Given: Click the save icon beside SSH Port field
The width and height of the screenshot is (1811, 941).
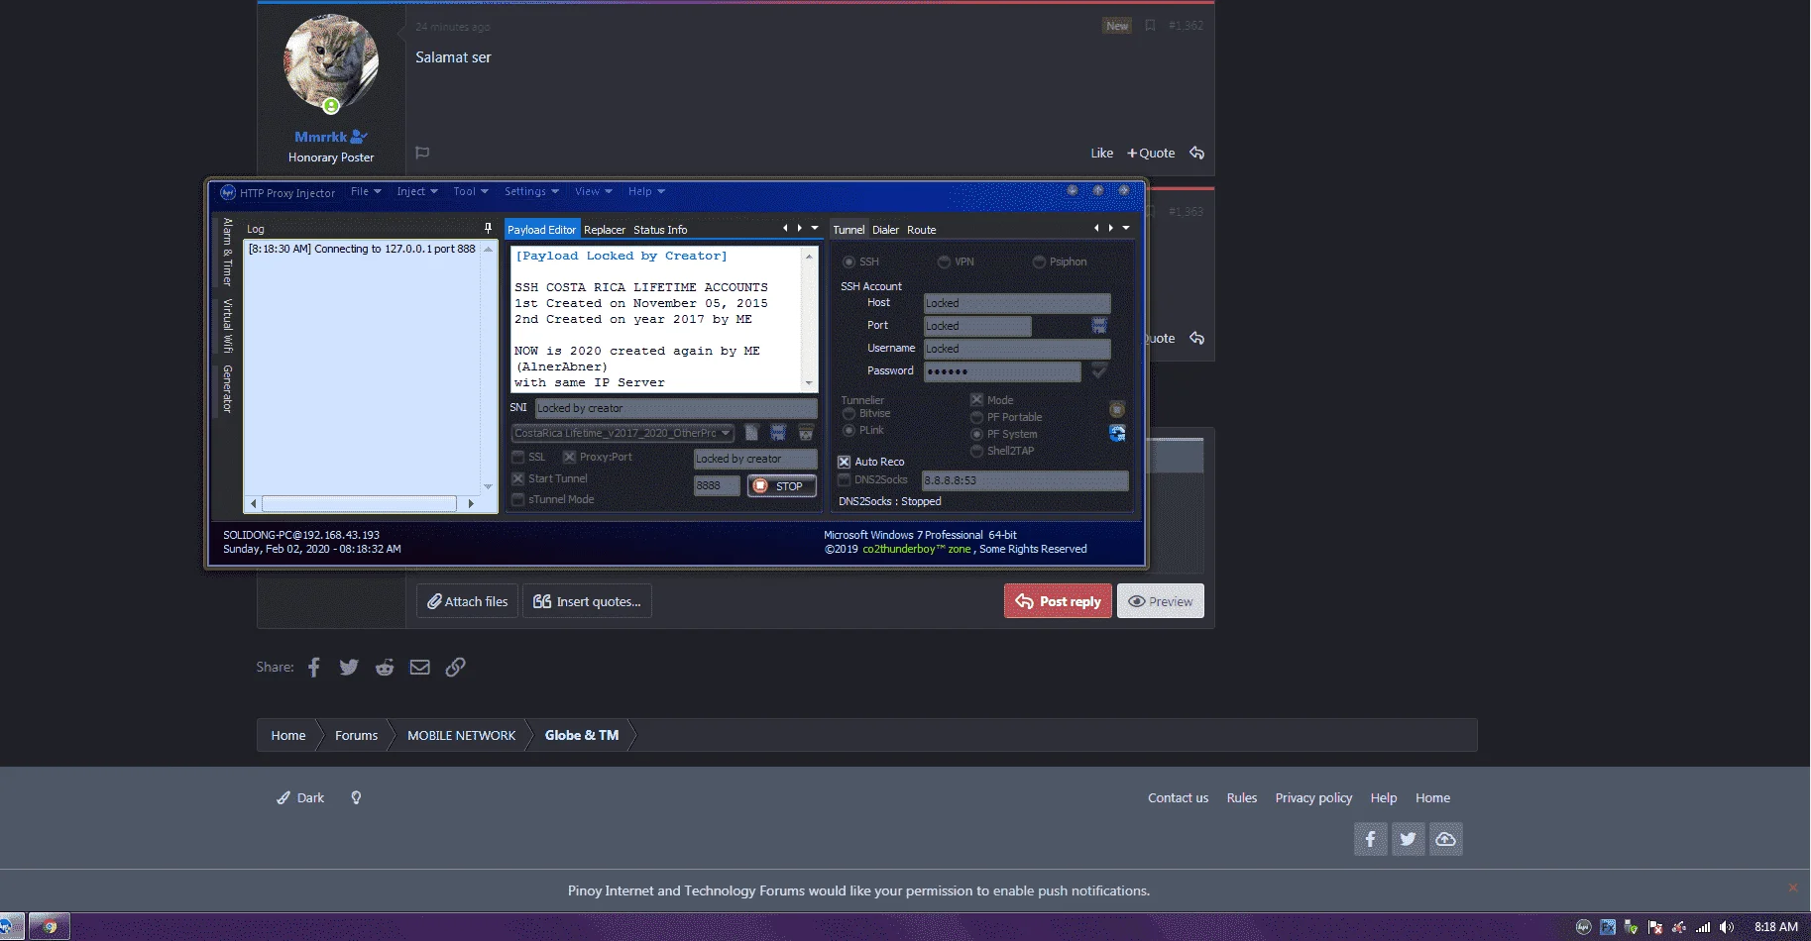Looking at the screenshot, I should pos(1099,325).
